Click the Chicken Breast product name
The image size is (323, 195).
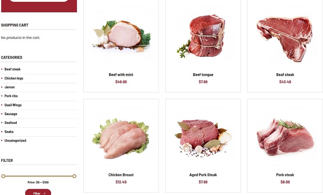pyautogui.click(x=121, y=175)
